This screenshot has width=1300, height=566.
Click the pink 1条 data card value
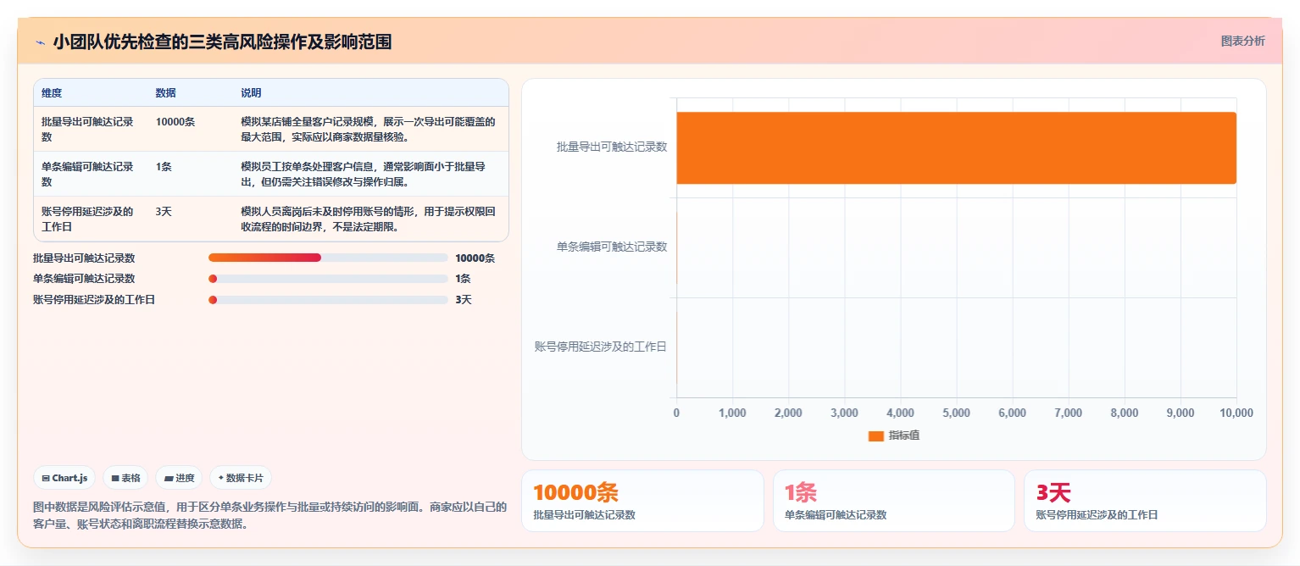801,492
